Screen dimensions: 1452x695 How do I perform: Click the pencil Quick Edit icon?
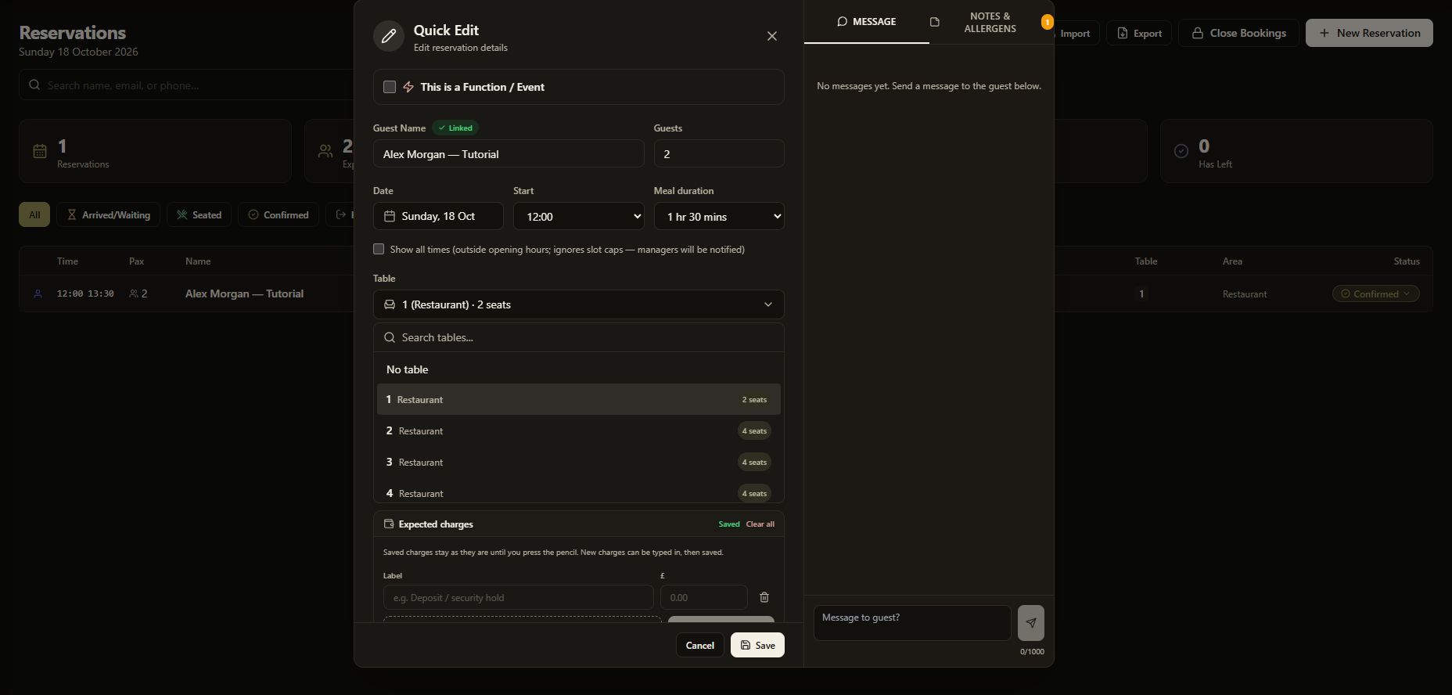click(389, 36)
